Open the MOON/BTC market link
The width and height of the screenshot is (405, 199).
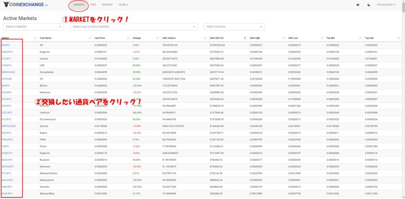pos(8,167)
